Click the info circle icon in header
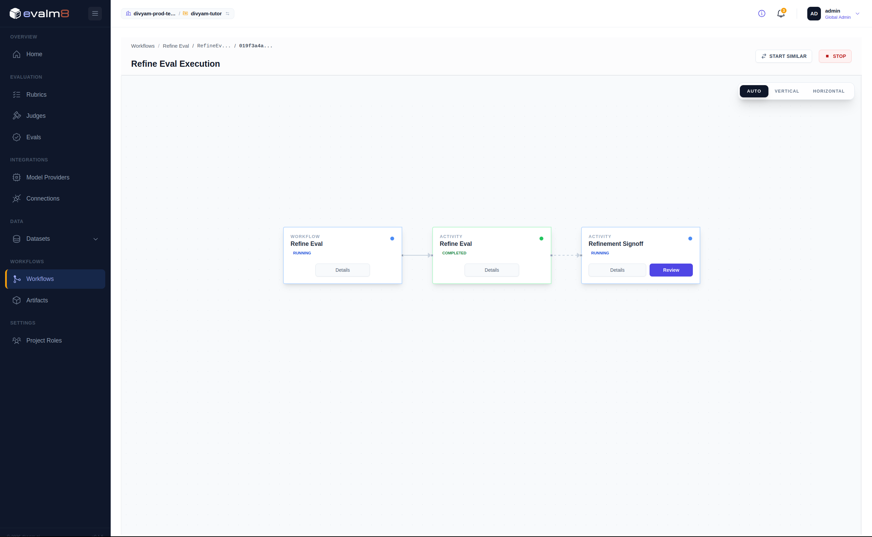This screenshot has height=537, width=872. click(x=762, y=14)
